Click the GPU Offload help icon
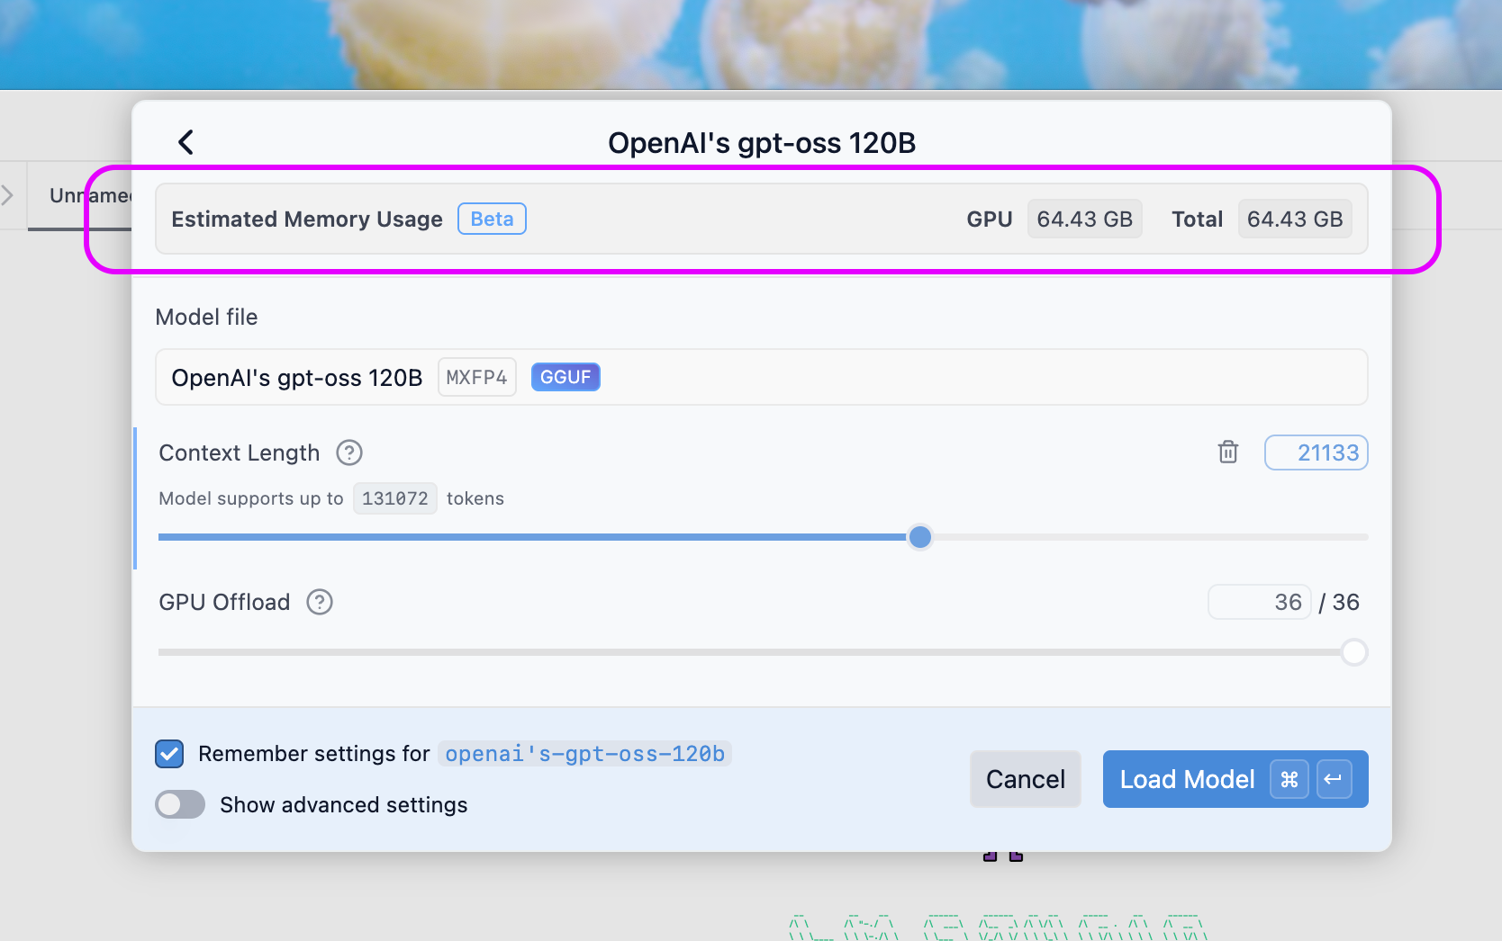1502x941 pixels. click(320, 602)
